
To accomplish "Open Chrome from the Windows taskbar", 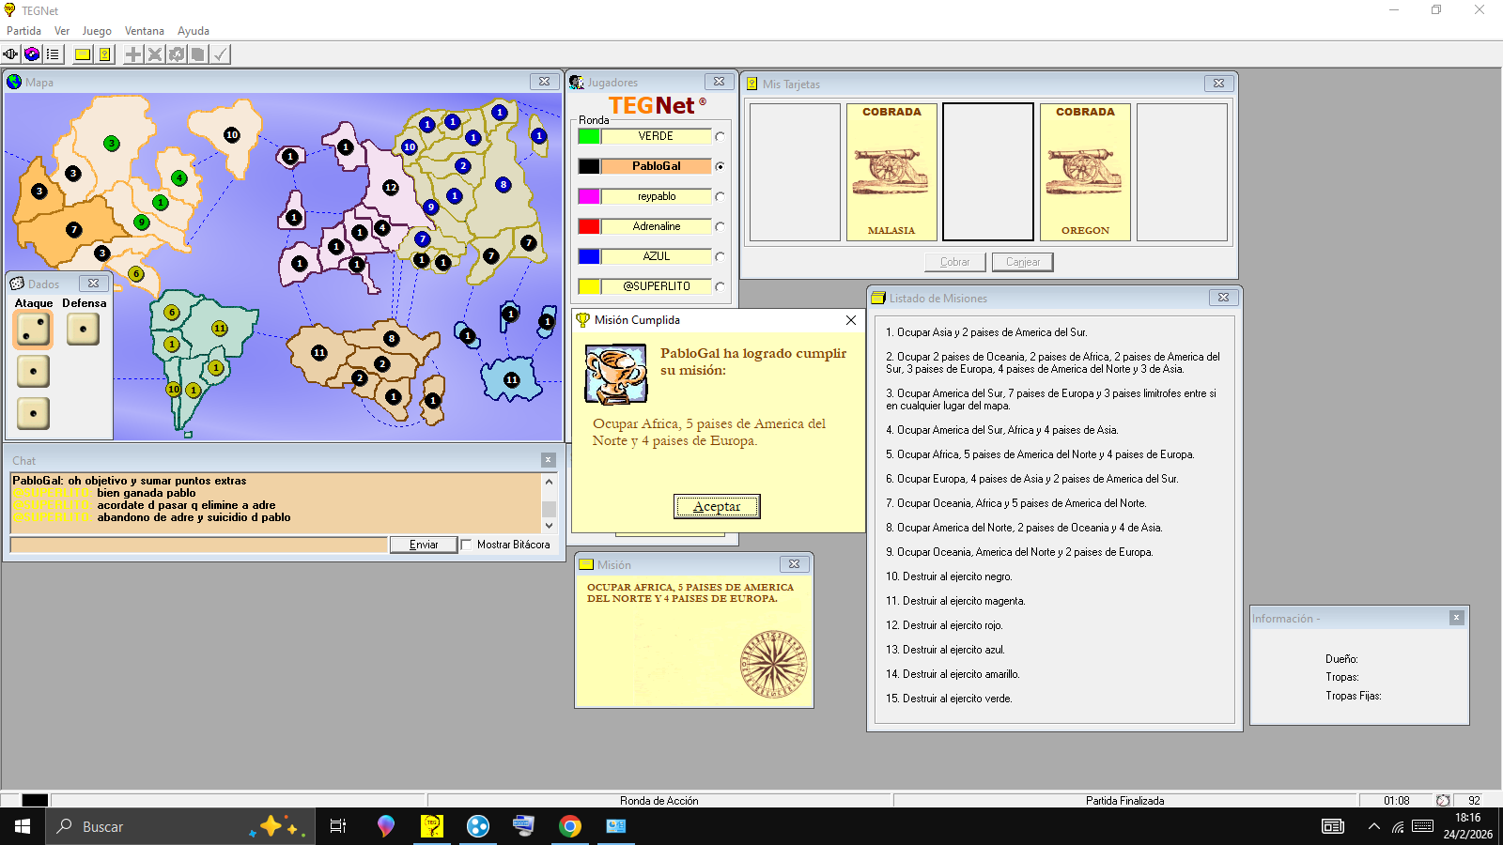I will click(x=569, y=826).
